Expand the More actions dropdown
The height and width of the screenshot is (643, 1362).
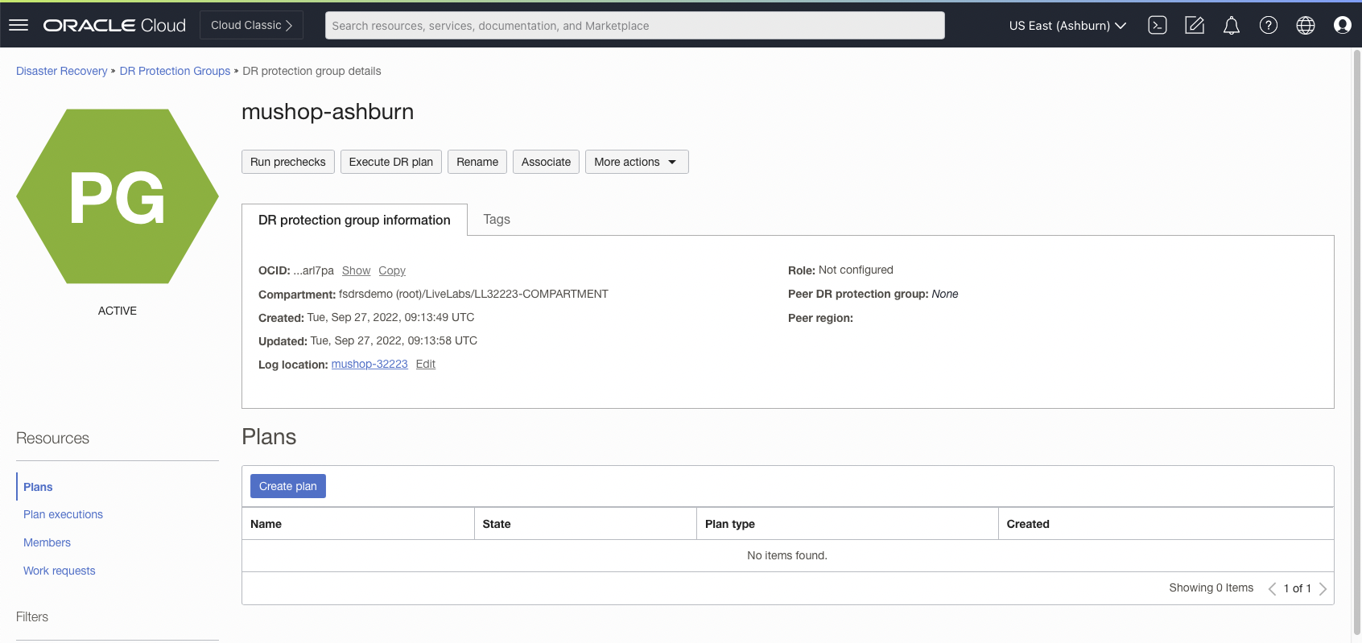pyautogui.click(x=636, y=162)
